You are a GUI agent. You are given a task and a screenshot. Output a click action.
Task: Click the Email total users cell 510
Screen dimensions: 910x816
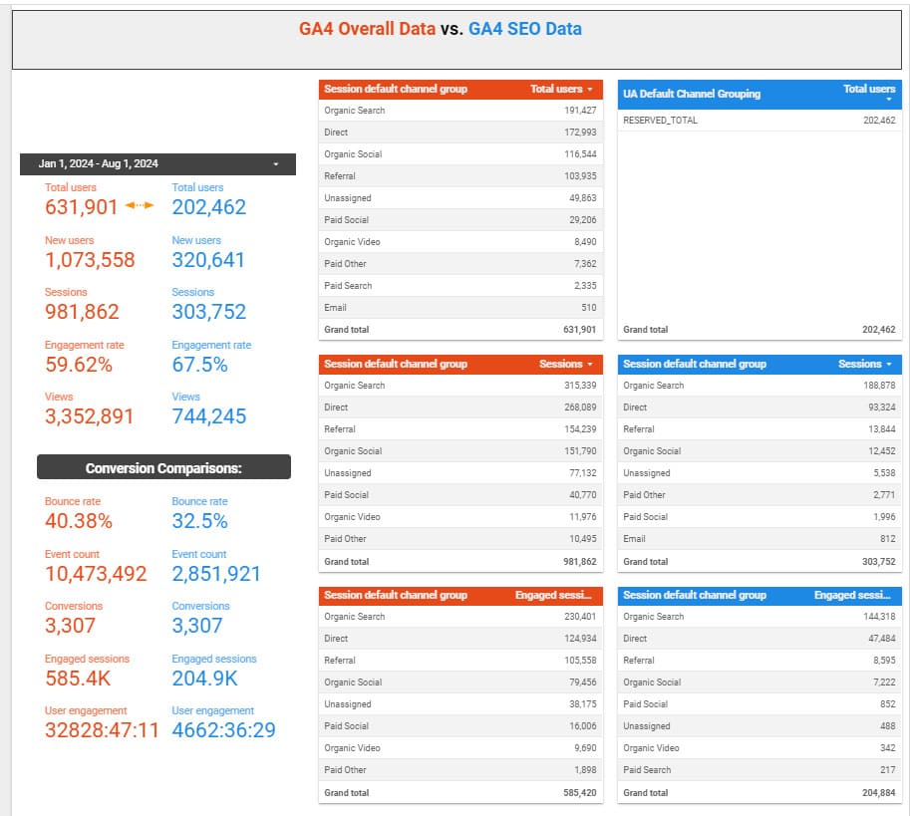(x=589, y=308)
